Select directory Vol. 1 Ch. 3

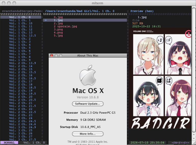[x=20, y=42]
